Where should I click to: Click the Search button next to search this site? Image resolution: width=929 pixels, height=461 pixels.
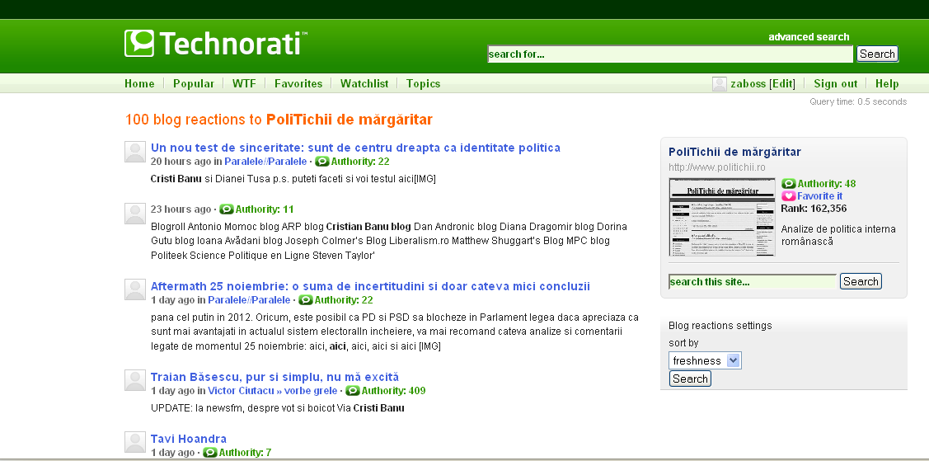click(861, 281)
